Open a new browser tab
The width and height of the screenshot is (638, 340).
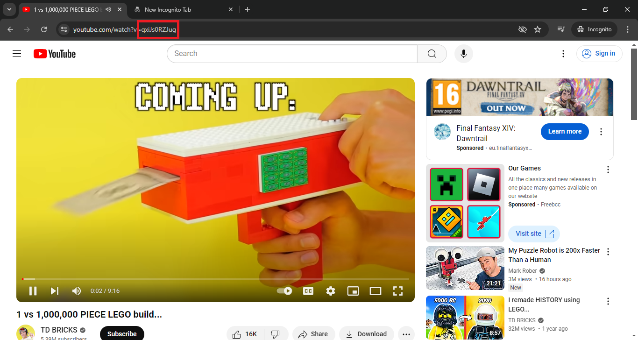tap(248, 9)
